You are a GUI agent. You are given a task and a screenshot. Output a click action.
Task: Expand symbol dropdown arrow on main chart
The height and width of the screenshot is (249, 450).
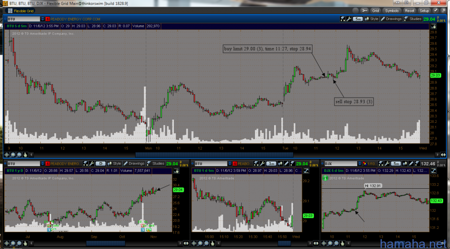[x=43, y=19]
